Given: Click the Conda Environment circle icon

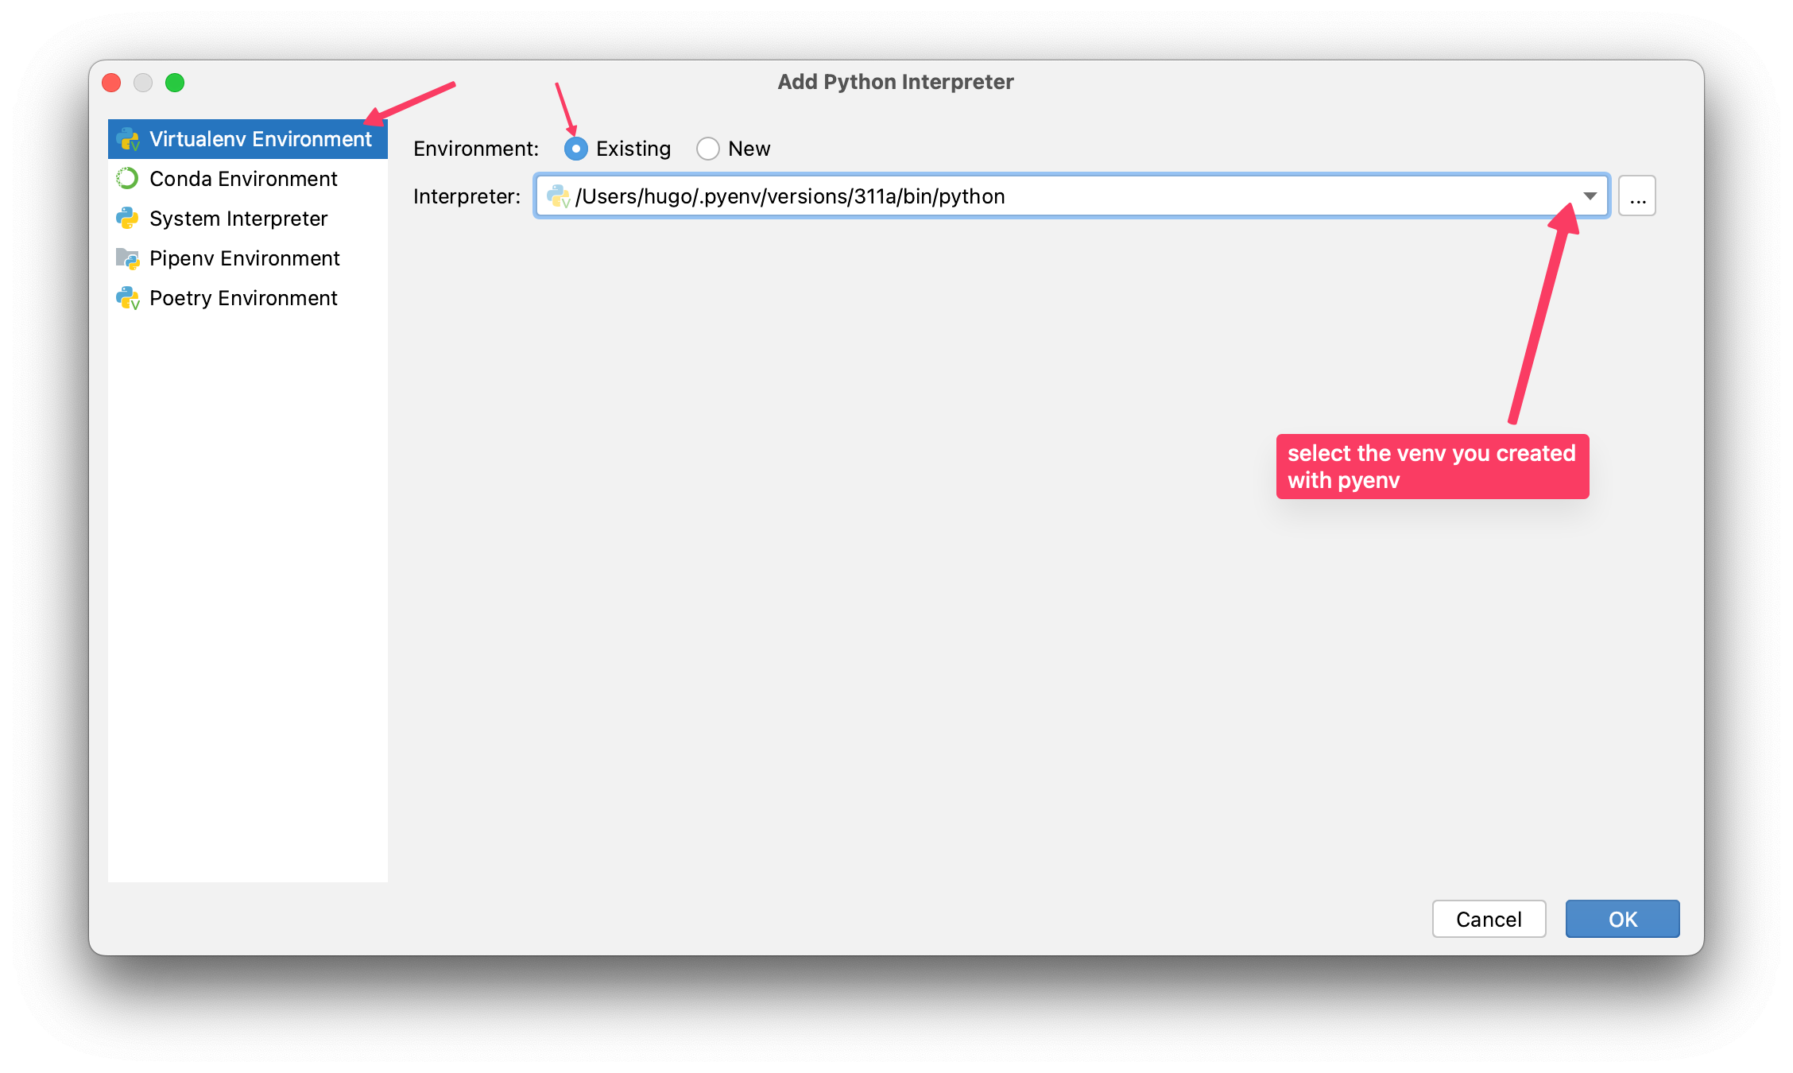Looking at the screenshot, I should [127, 179].
